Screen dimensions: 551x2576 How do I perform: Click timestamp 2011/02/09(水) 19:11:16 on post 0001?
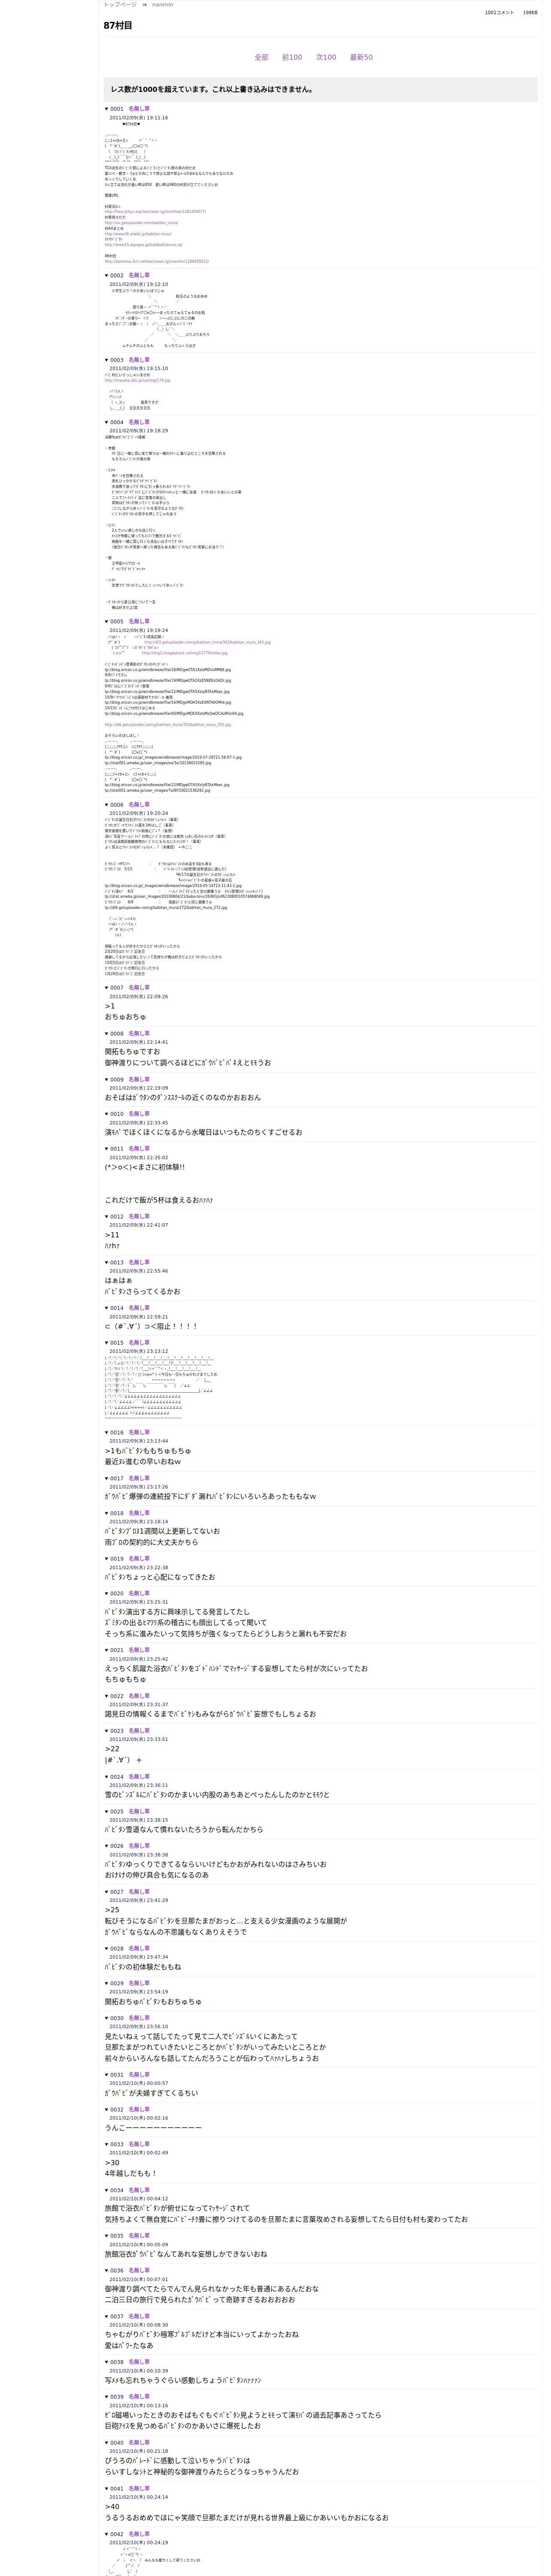[x=138, y=118]
